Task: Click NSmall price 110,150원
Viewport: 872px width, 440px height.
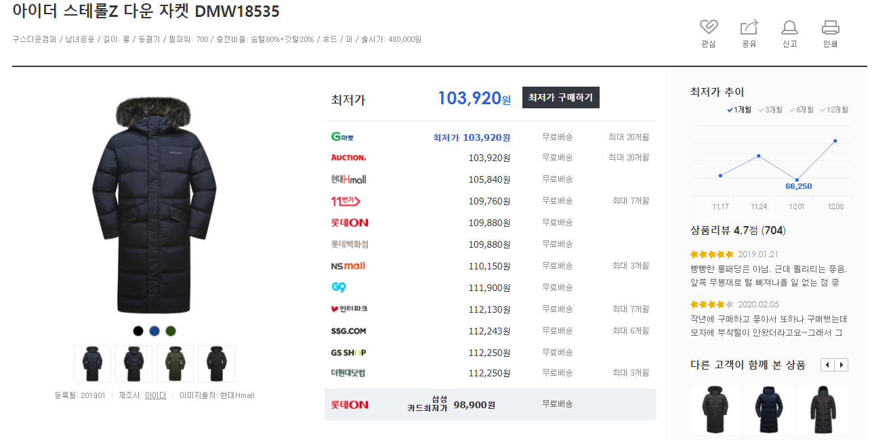Action: pyautogui.click(x=489, y=266)
